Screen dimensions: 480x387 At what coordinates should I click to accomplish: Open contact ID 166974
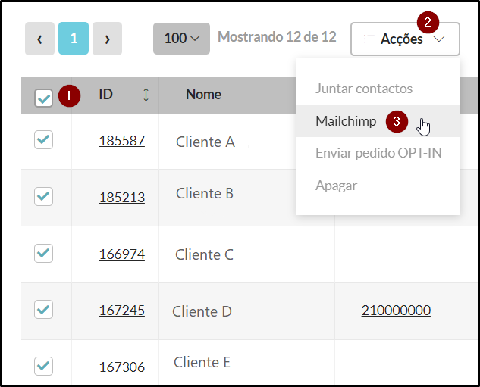(121, 254)
